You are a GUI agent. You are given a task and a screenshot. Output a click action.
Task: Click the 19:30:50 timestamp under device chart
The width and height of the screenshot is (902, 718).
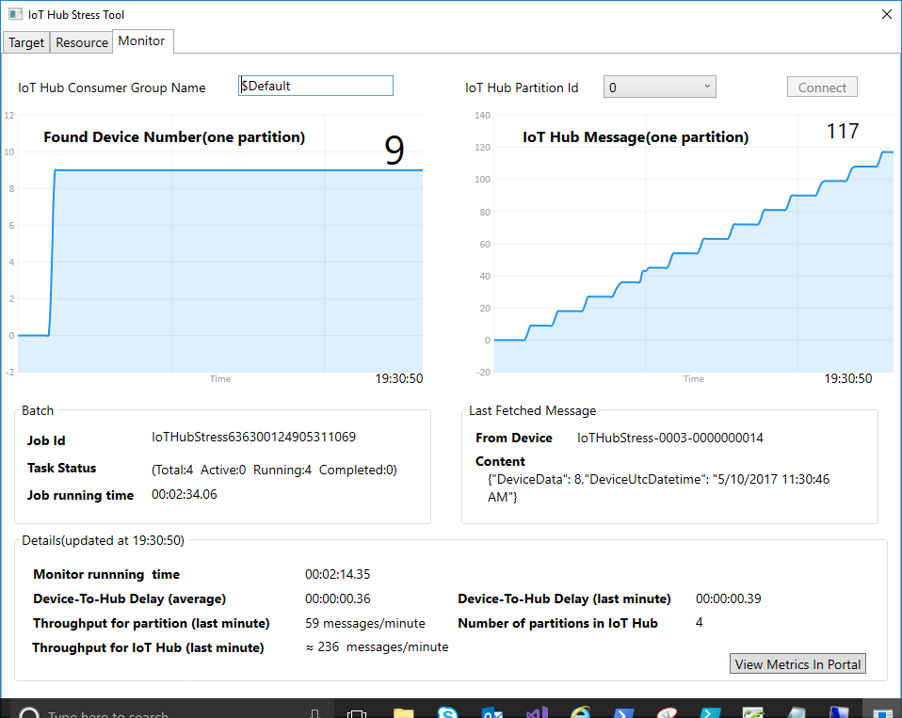pos(398,379)
